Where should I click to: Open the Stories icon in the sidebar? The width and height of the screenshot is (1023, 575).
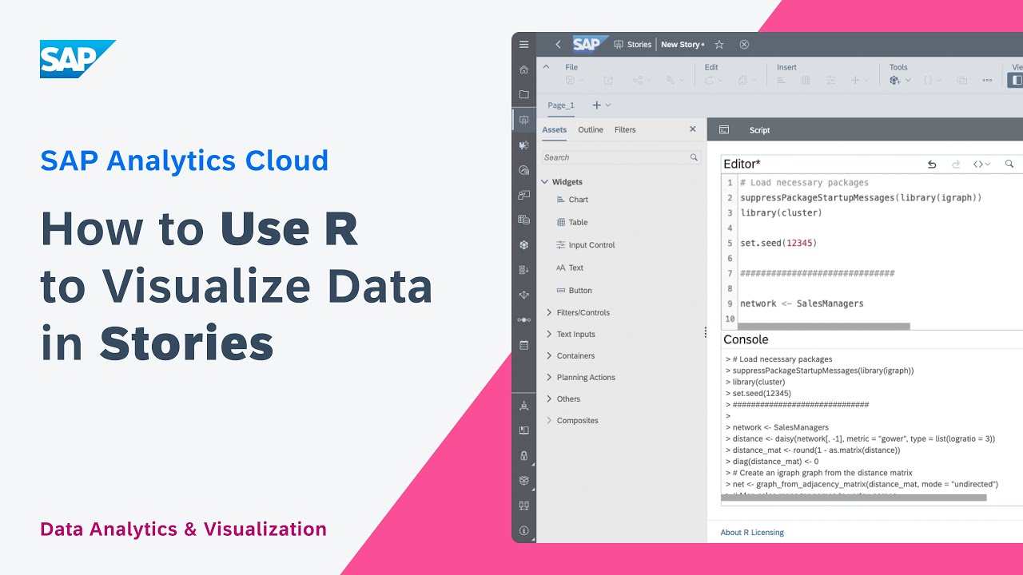[x=523, y=120]
